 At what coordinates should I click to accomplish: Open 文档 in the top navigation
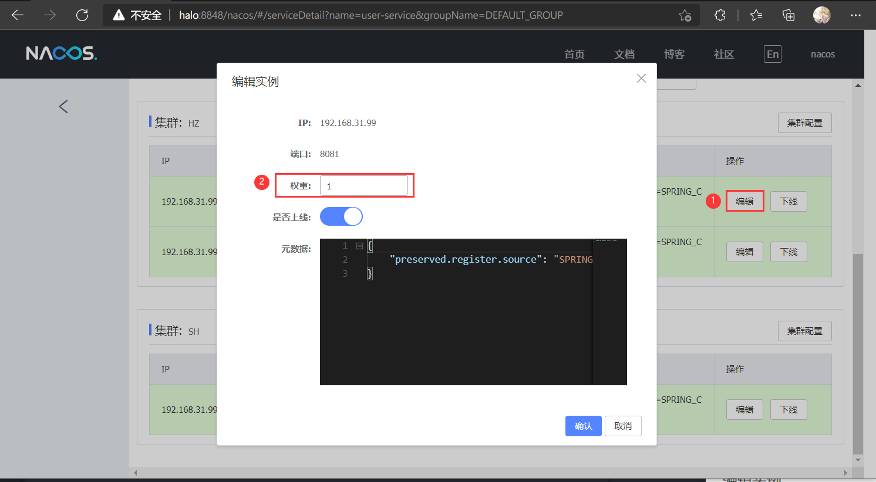624,55
